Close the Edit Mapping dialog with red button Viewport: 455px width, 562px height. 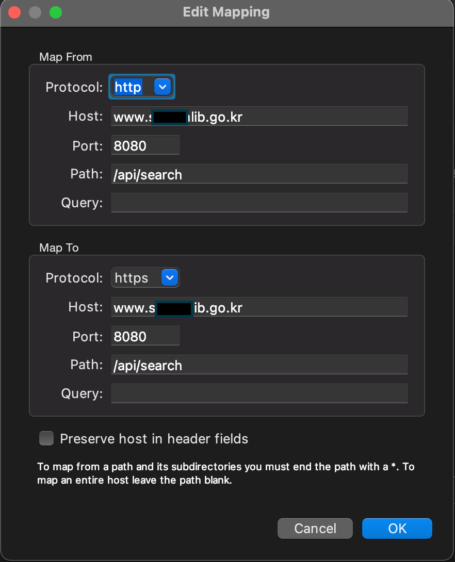14,12
